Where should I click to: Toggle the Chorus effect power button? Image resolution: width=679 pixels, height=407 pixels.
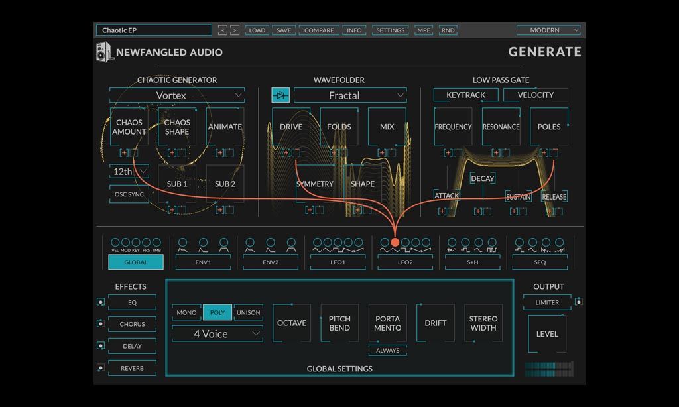[x=101, y=323]
